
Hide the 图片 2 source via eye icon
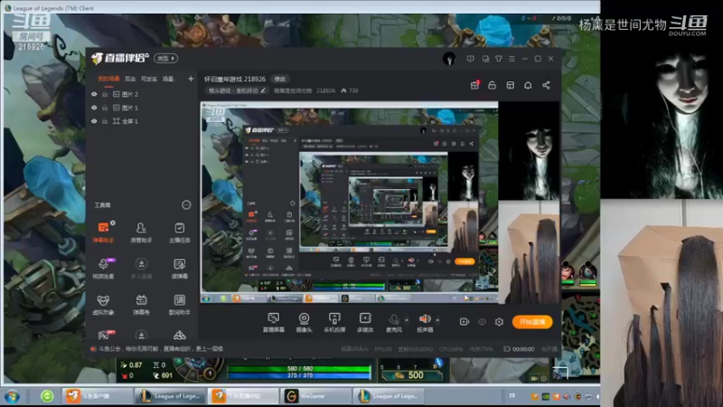pyautogui.click(x=94, y=94)
